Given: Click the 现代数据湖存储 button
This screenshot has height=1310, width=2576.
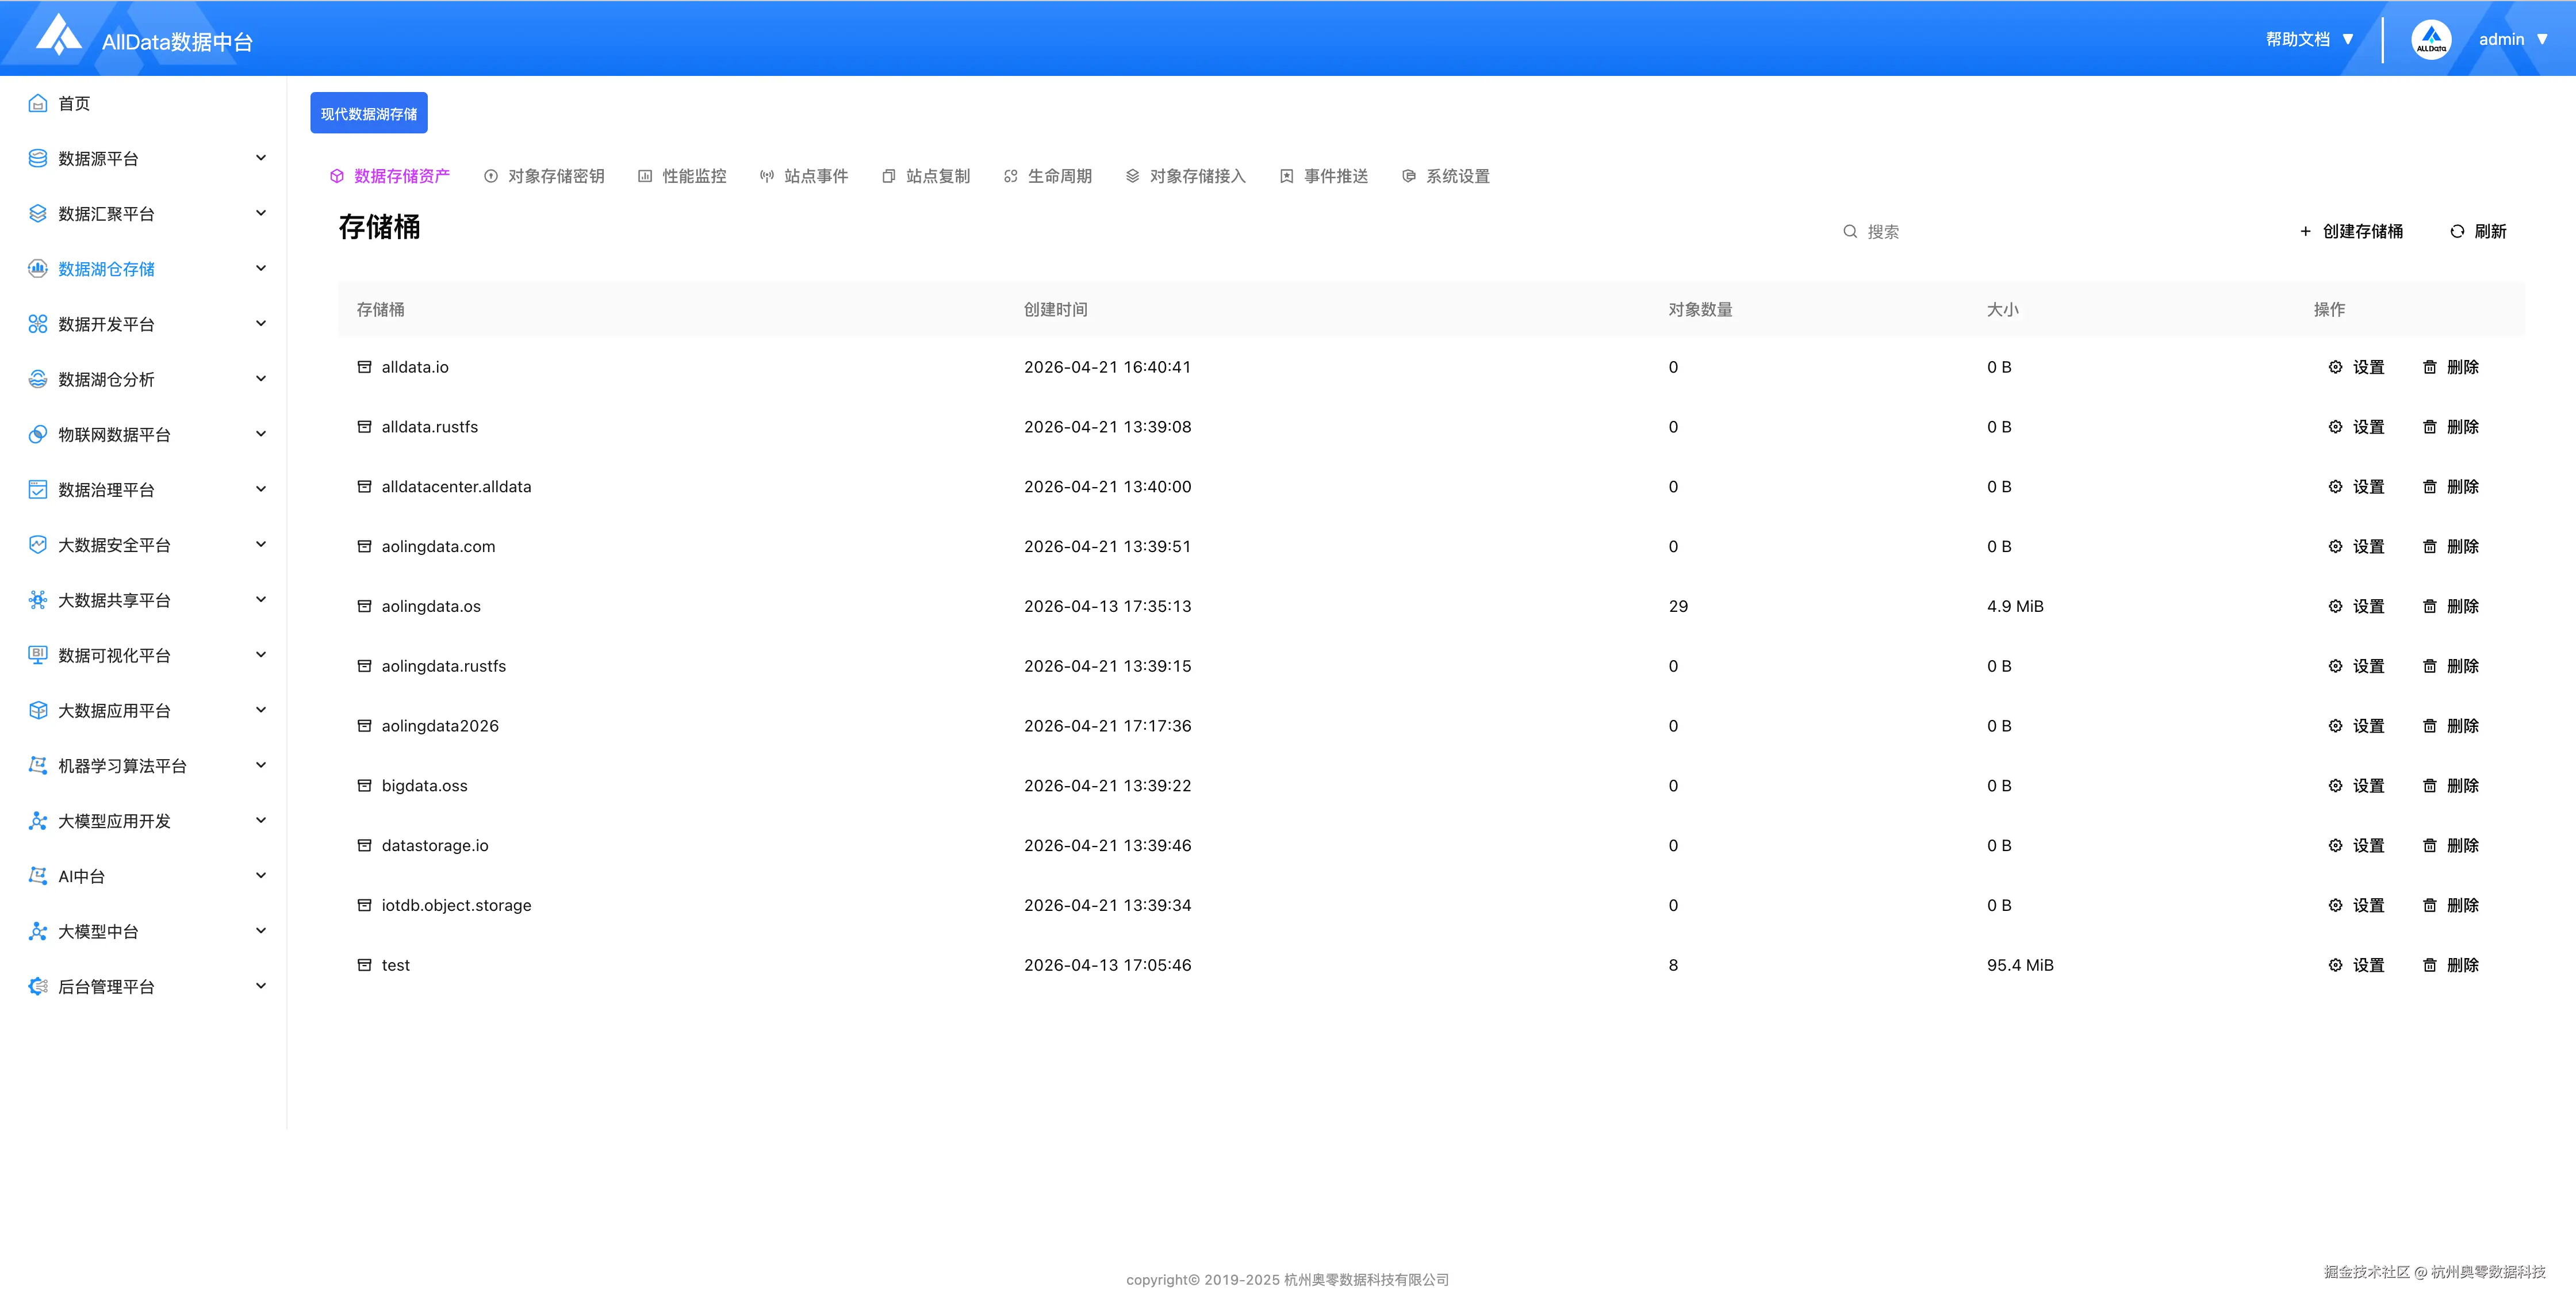Looking at the screenshot, I should [x=368, y=113].
